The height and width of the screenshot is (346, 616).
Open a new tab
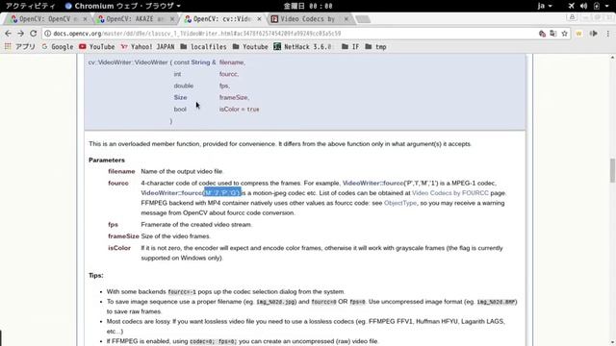click(x=363, y=19)
